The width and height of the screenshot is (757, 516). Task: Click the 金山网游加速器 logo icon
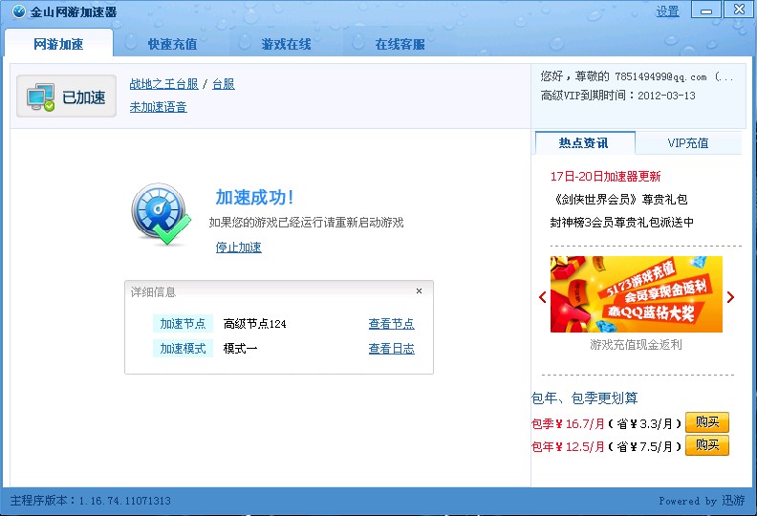[18, 11]
